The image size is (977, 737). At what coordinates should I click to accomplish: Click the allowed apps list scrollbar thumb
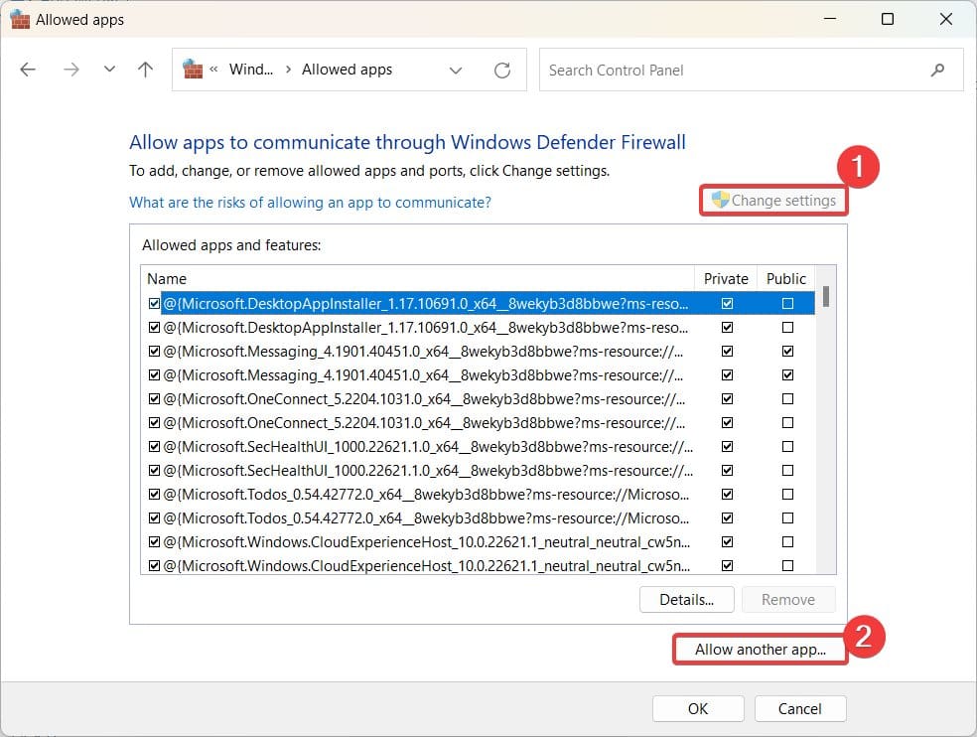click(x=825, y=296)
